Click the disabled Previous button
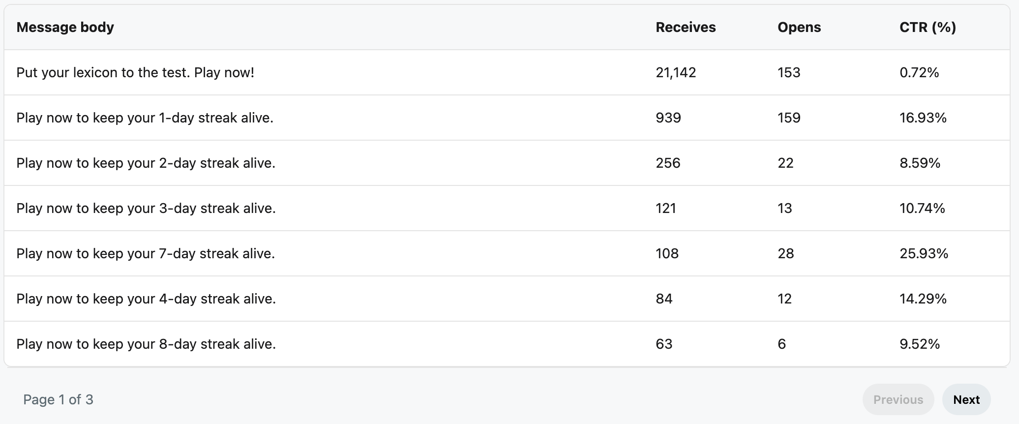The width and height of the screenshot is (1019, 424). [x=898, y=399]
